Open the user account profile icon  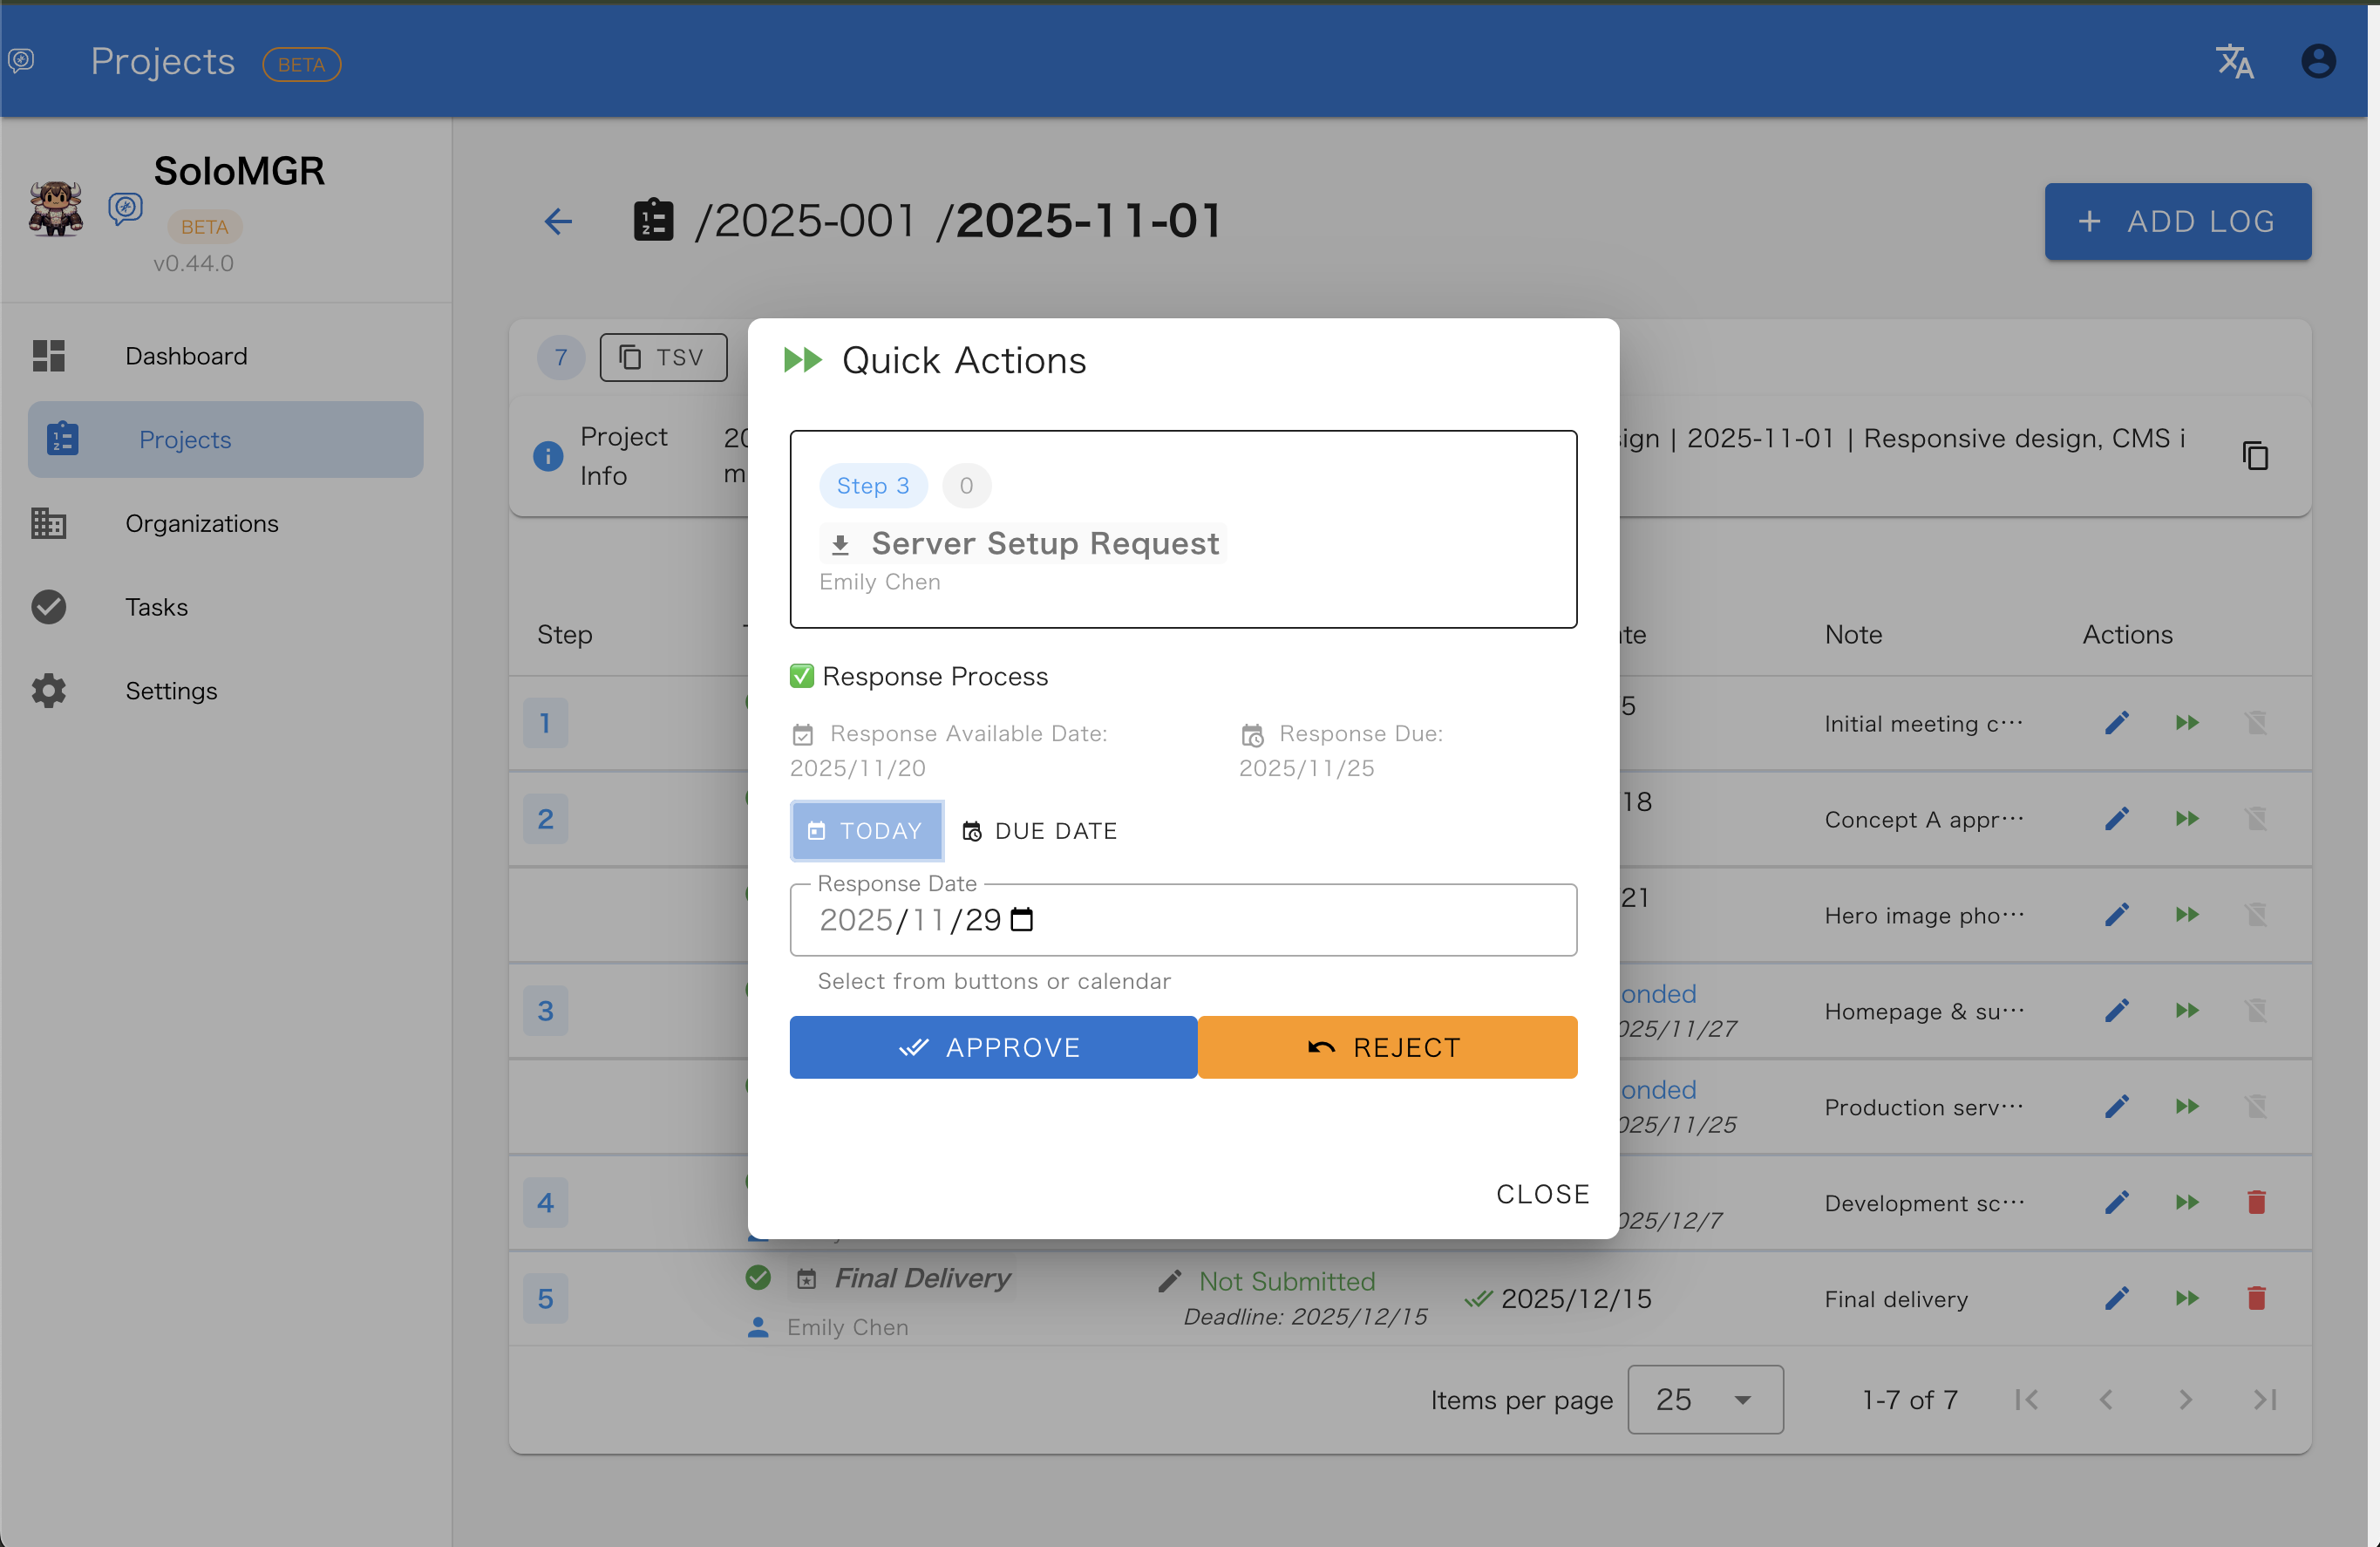2318,62
